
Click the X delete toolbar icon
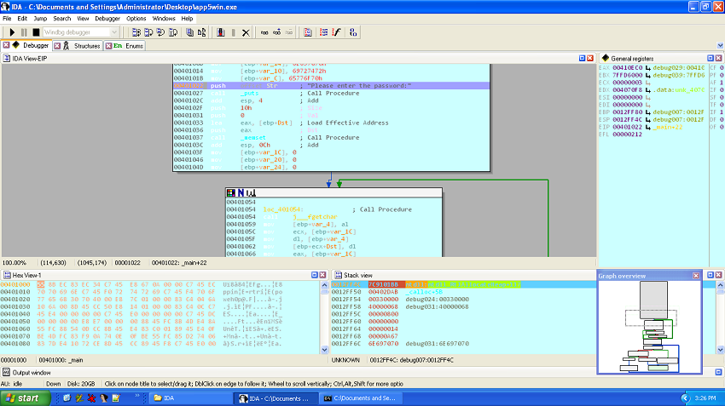coord(246,32)
